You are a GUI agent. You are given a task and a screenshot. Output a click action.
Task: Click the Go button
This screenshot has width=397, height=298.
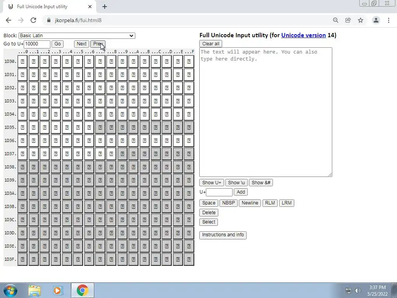(x=57, y=44)
